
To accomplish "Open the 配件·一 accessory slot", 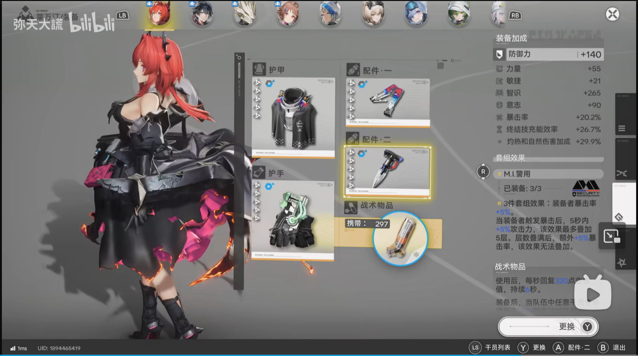I will pyautogui.click(x=388, y=103).
